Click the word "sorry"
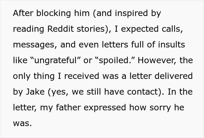The image size is (204, 138). pos(160,108)
